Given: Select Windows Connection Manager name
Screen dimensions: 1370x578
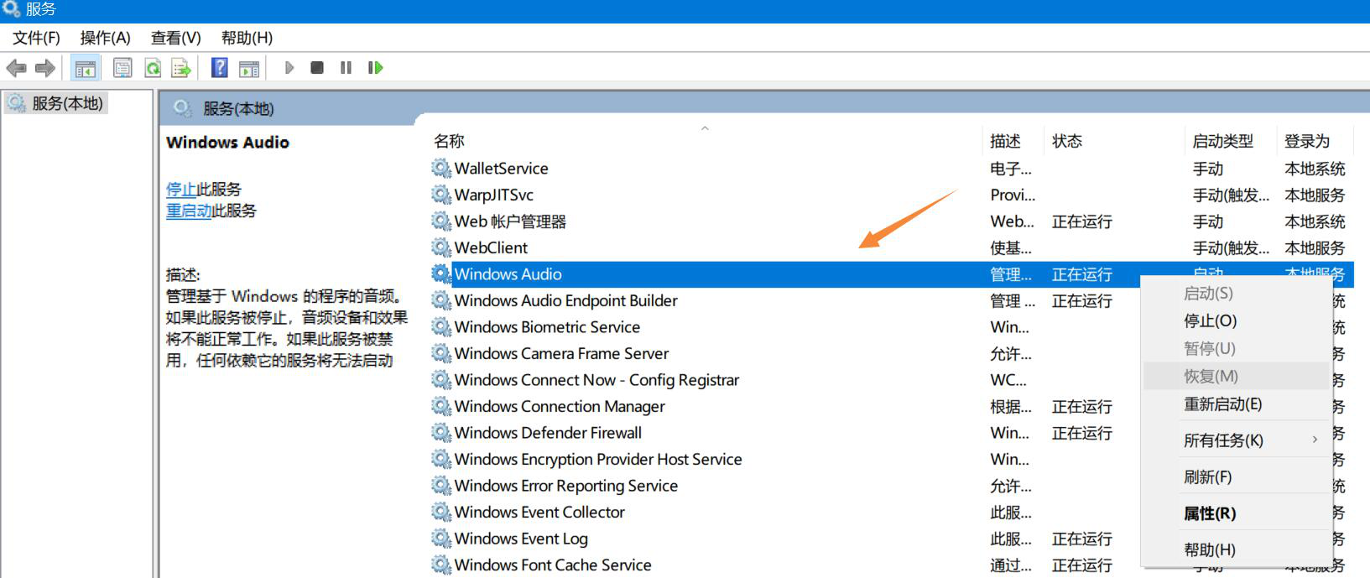Looking at the screenshot, I should pyautogui.click(x=560, y=407).
